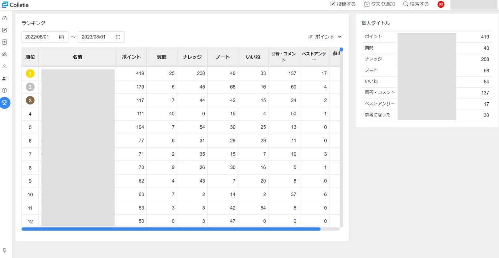Click the pencil edit icon in sidebar

[x=4, y=30]
